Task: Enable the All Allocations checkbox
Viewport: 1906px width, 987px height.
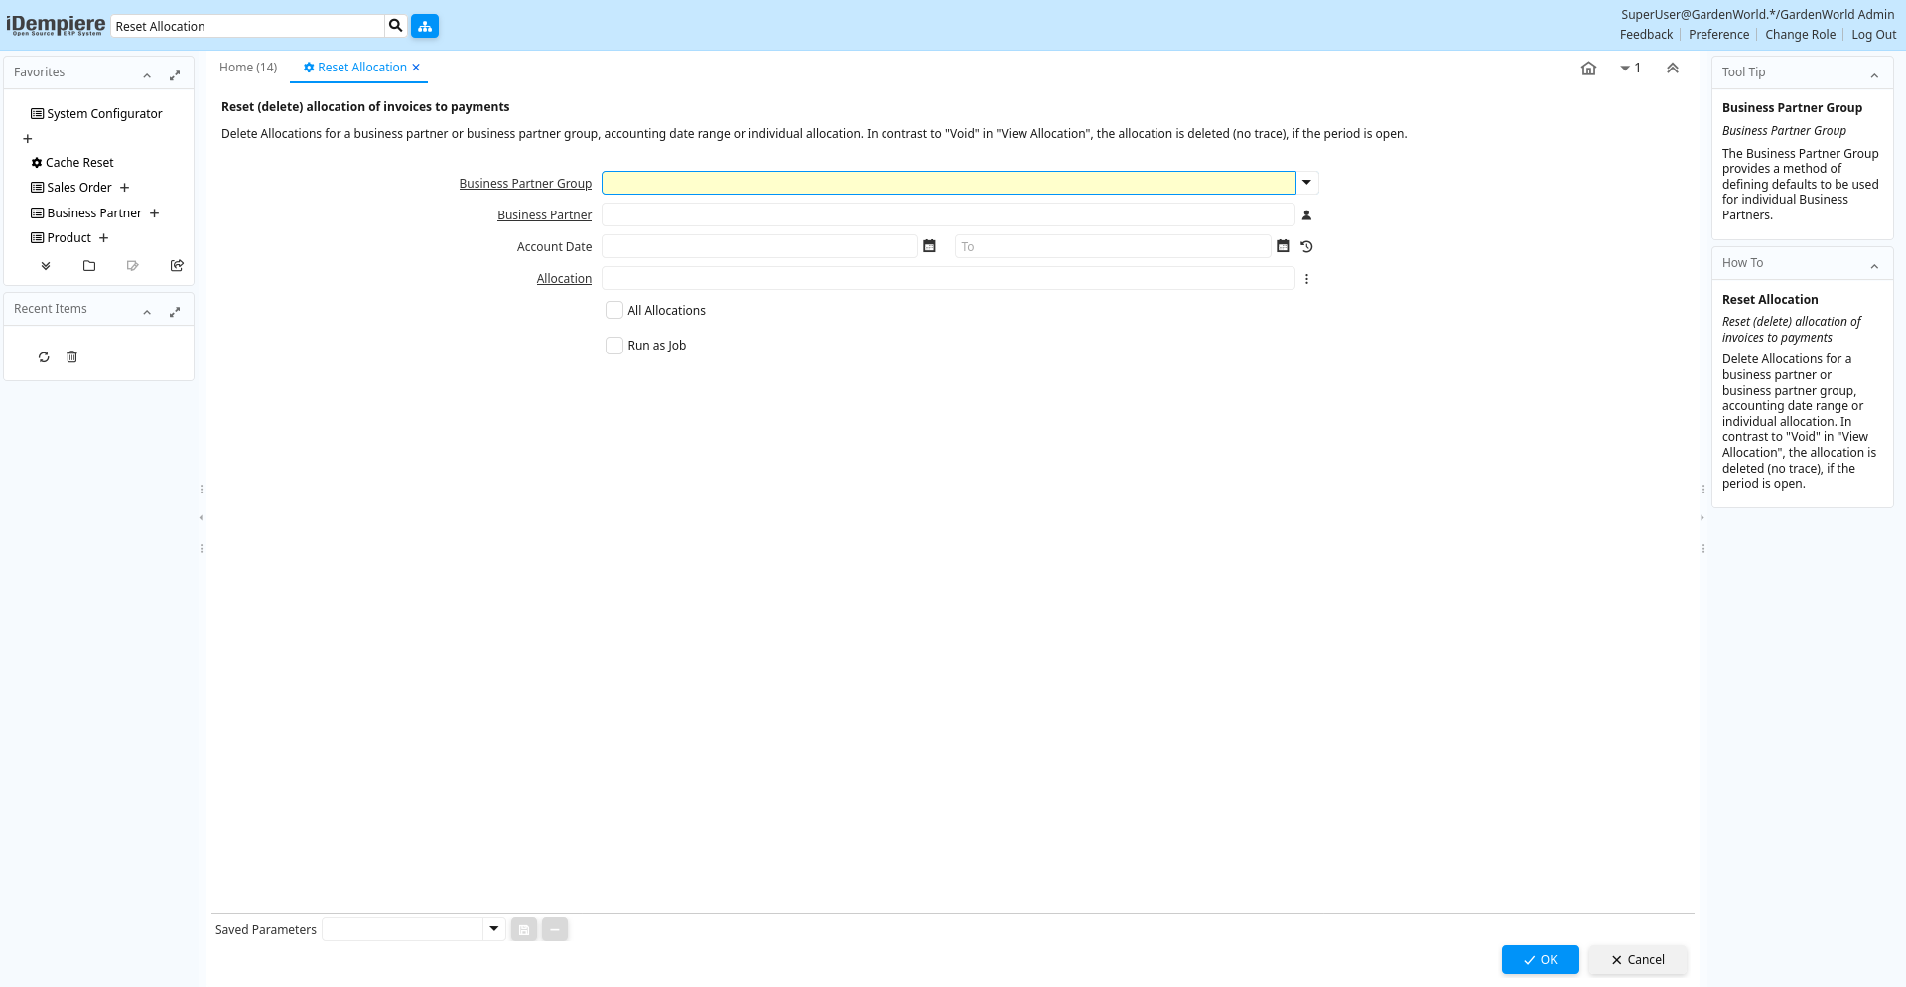Action: 614,310
